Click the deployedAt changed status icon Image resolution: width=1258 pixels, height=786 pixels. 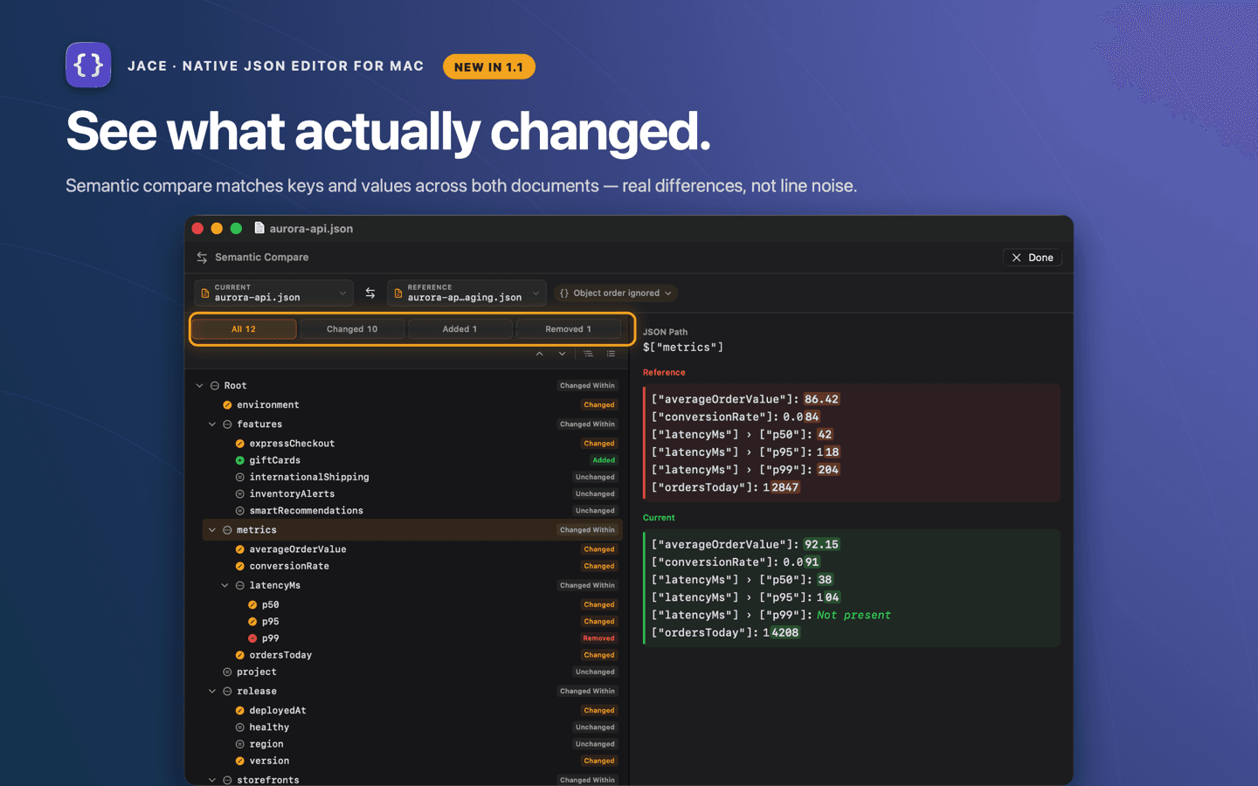click(x=239, y=710)
